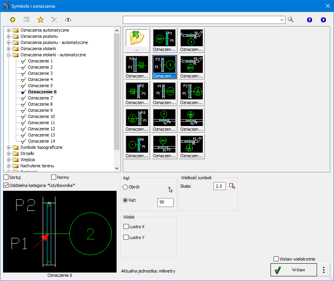334x281 pixels.
Task: Enable the Sortuj checkbox
Action: point(6,177)
